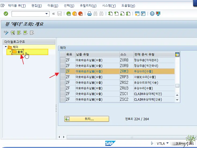The width and height of the screenshot is (197, 148).
Task: Go to previous page icon
Action: tap(116, 14)
